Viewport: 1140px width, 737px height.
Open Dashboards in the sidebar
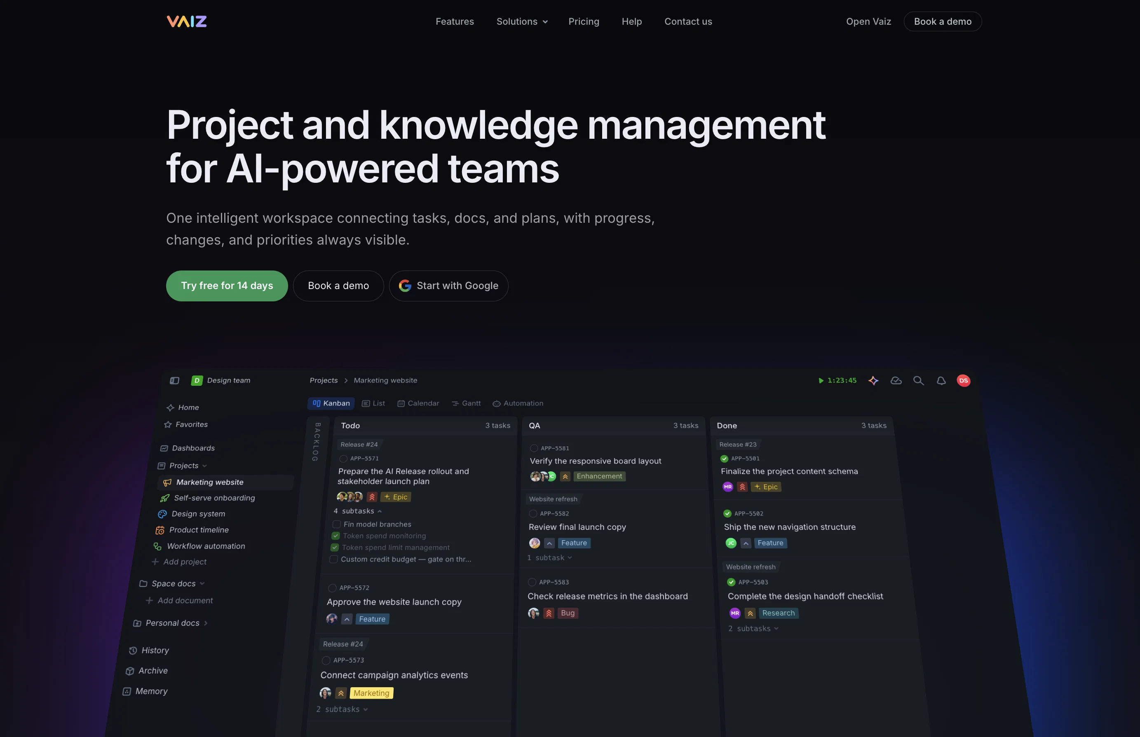187,448
